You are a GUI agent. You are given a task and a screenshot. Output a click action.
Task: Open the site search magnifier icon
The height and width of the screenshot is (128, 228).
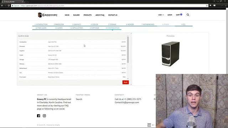(x=188, y=15)
